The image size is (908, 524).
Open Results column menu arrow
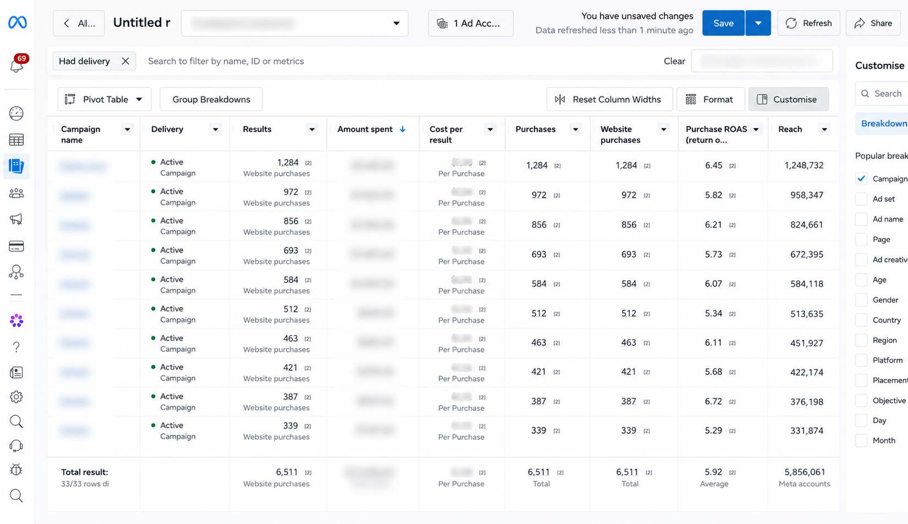click(x=312, y=129)
